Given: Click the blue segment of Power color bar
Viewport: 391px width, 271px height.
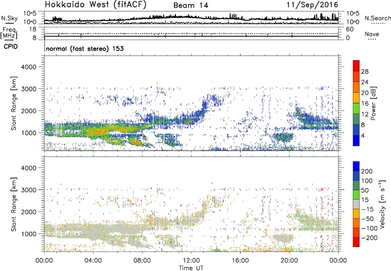Looking at the screenshot, I should pyautogui.click(x=356, y=140).
